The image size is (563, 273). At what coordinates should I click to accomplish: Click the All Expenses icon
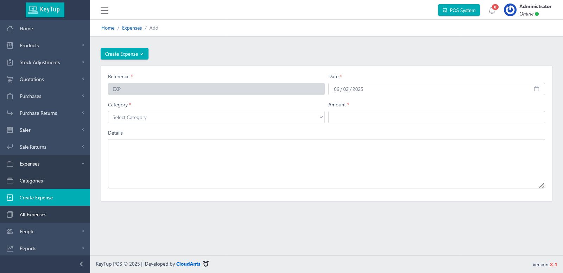click(10, 215)
